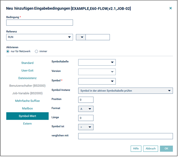Click the Abbruch button
Viewport: 178px width, 157px height.
click(151, 149)
